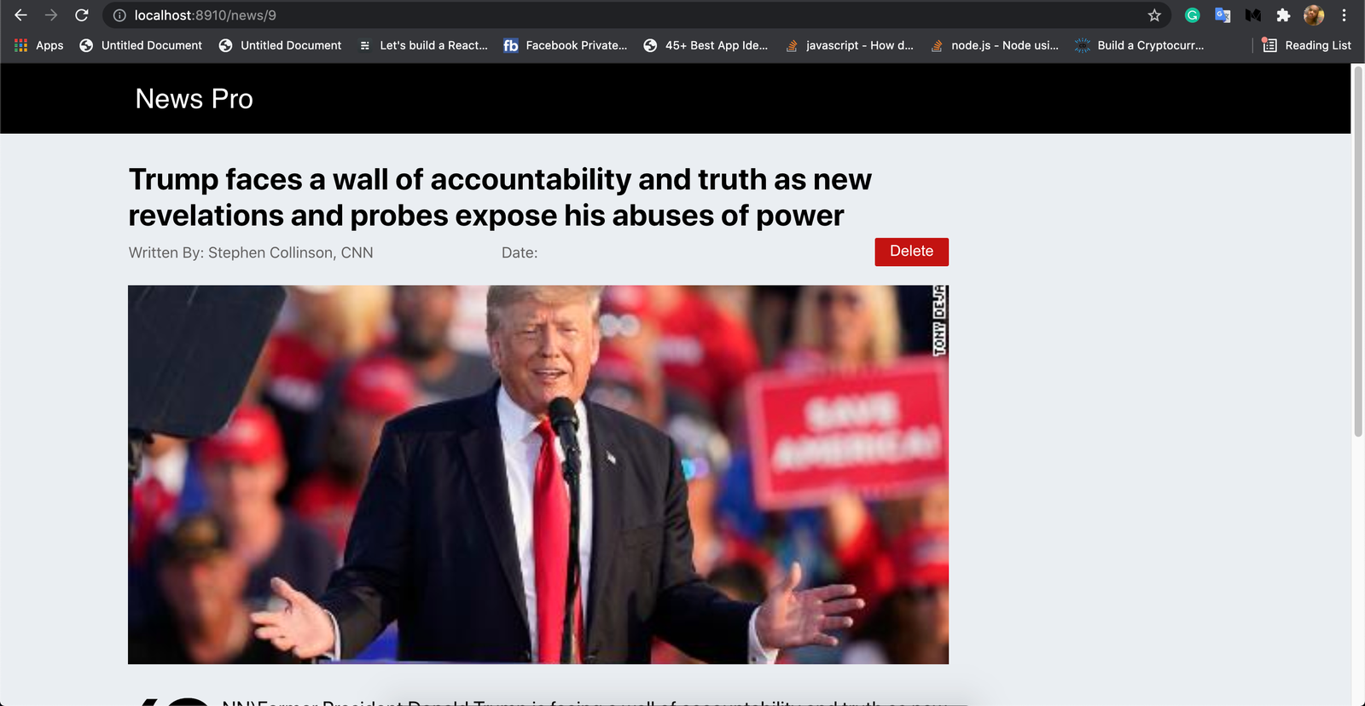Image resolution: width=1365 pixels, height=706 pixels.
Task: Open the 'Build a Cryptocurr...' bookmark
Action: pyautogui.click(x=1140, y=45)
